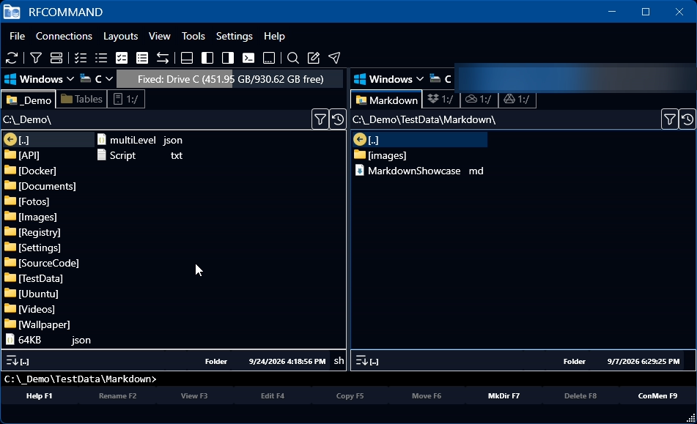Click the magnifier search icon
The width and height of the screenshot is (697, 424).
tap(293, 58)
